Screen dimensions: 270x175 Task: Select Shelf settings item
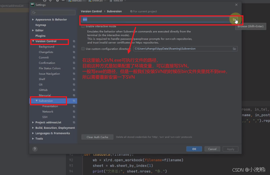(x=42, y=79)
